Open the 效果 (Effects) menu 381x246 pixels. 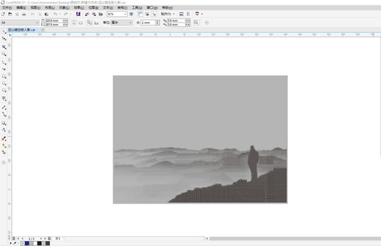click(79, 8)
